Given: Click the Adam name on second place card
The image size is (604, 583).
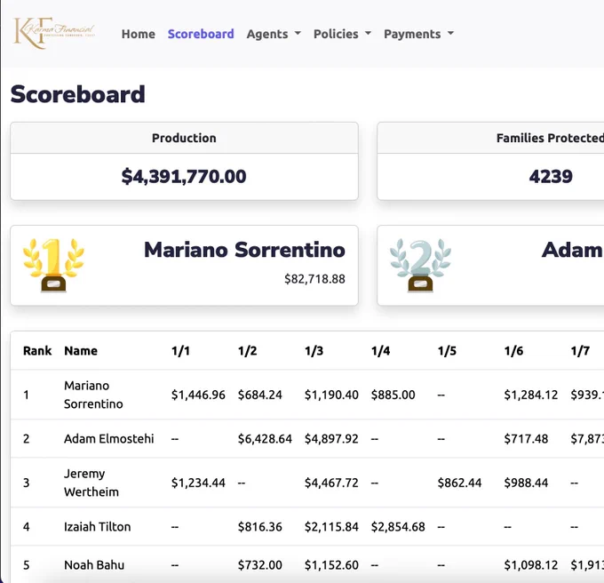Looking at the screenshot, I should pos(572,250).
